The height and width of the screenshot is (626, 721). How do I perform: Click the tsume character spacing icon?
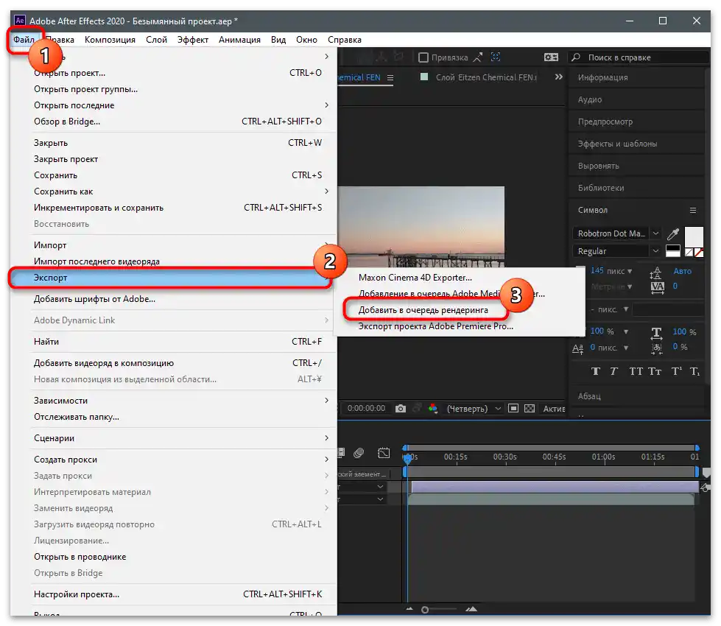click(657, 348)
